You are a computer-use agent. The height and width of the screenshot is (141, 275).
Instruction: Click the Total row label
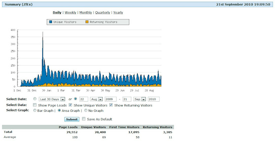pos(8,132)
